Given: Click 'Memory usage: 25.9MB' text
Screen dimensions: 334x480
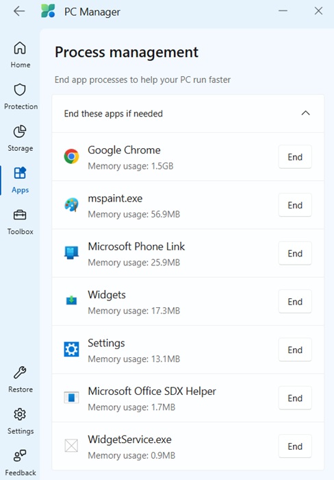Looking at the screenshot, I should pyautogui.click(x=134, y=263).
